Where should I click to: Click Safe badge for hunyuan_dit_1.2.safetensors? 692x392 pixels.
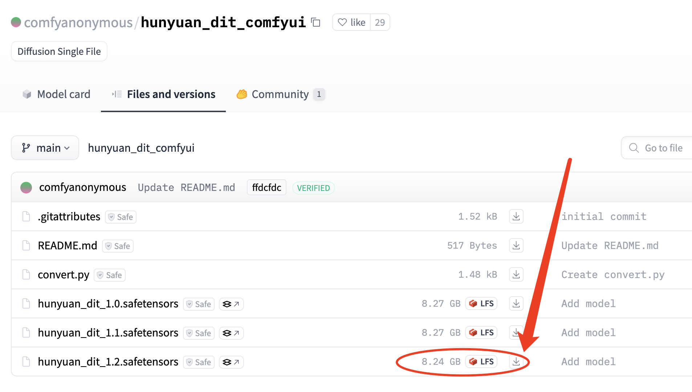point(199,362)
